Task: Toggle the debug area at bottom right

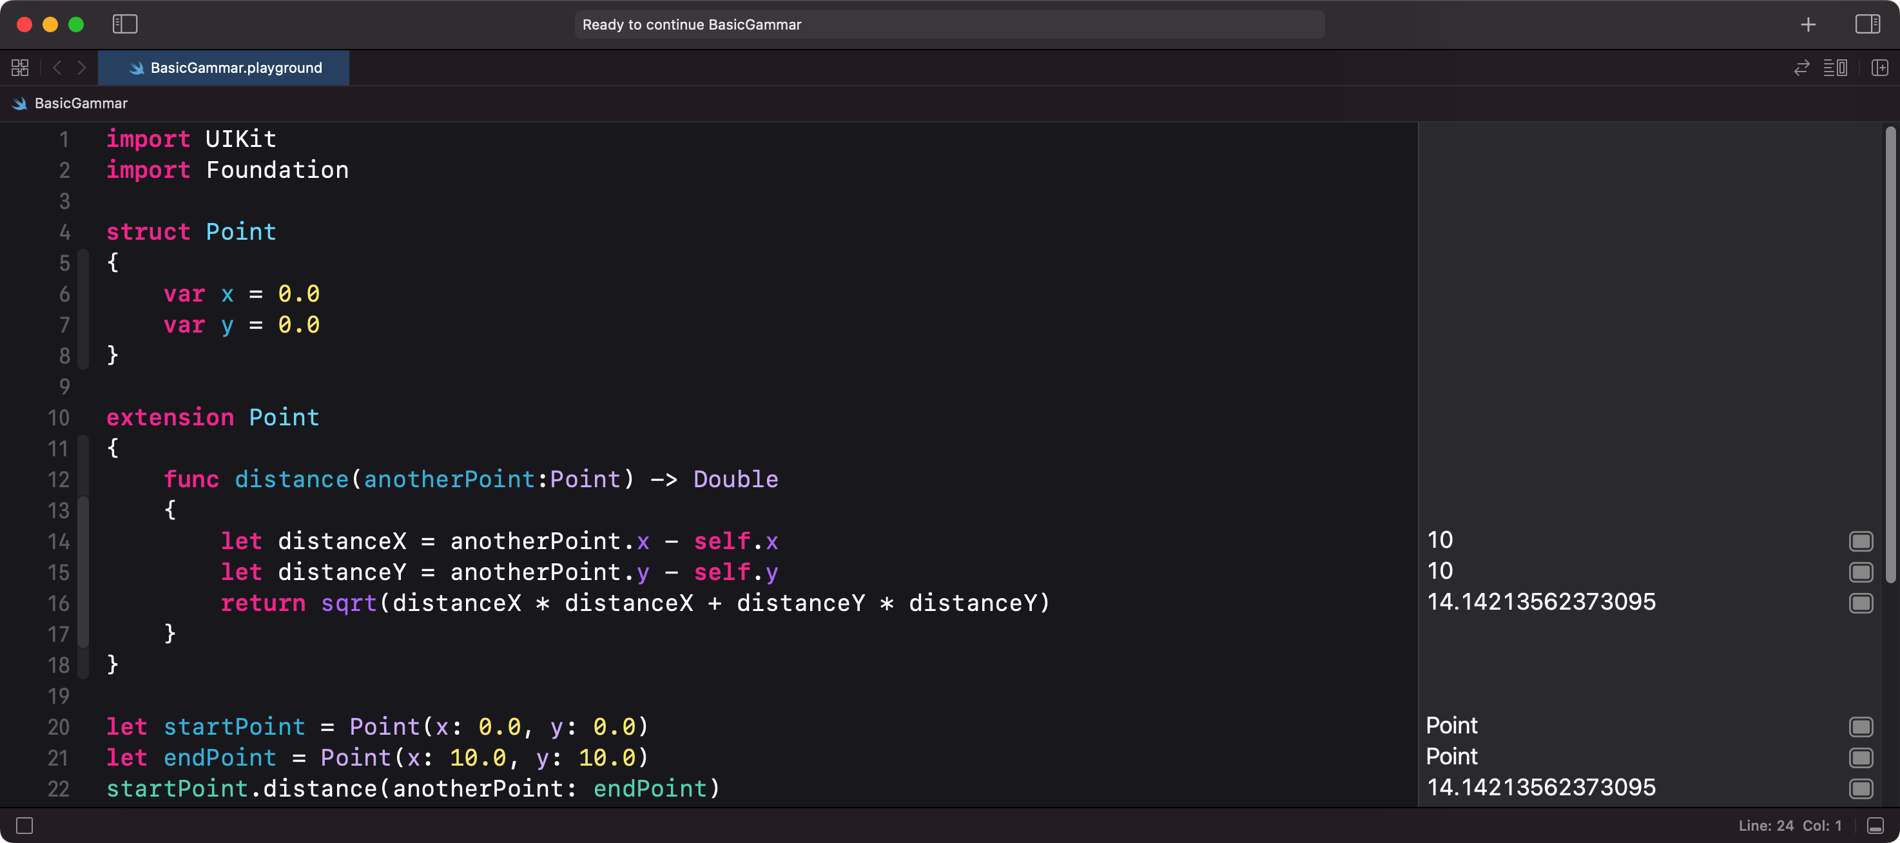Action: tap(1876, 826)
